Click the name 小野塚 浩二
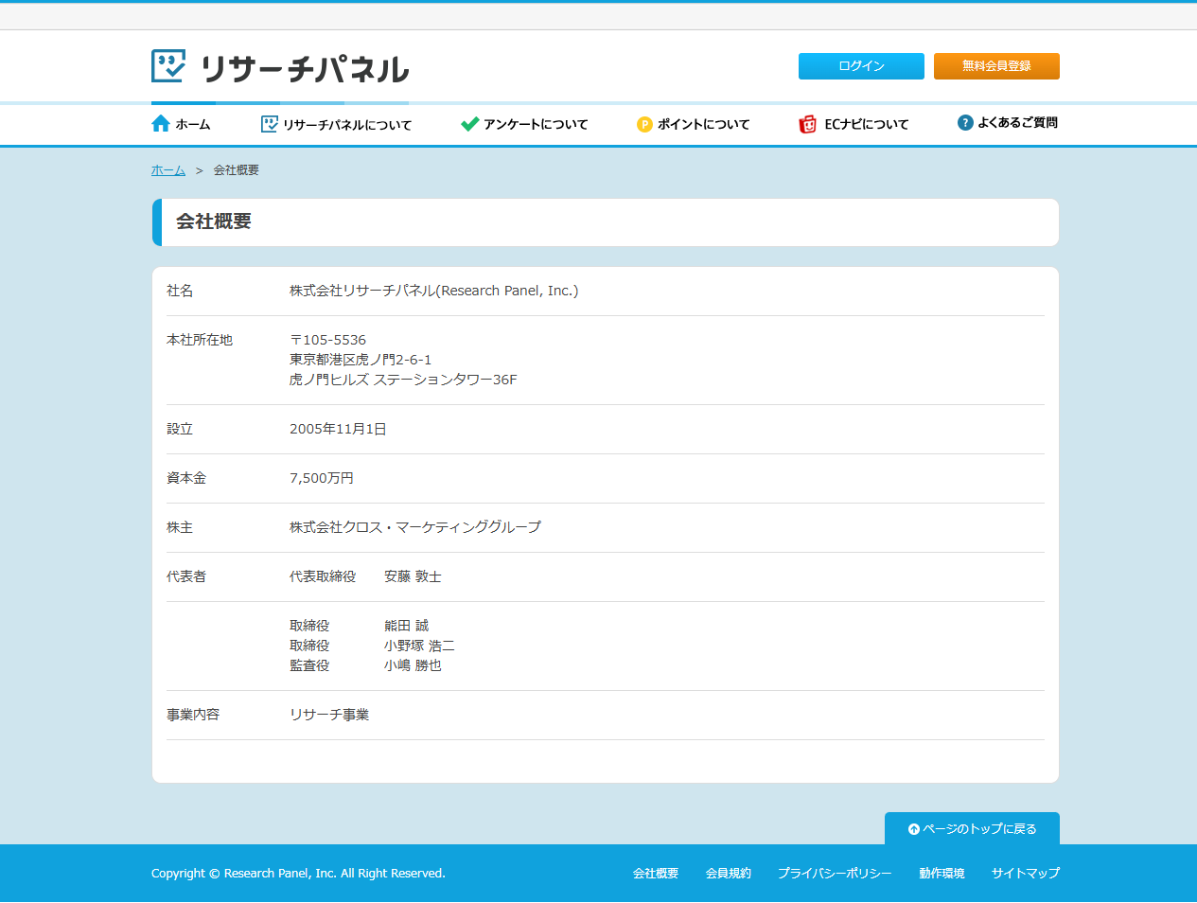 coord(419,646)
